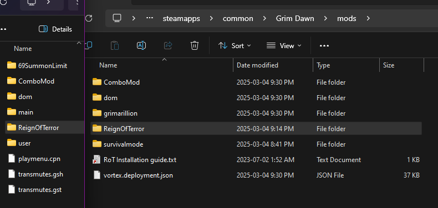Refresh the mods folder view
The height and width of the screenshot is (208, 438).
89,18
